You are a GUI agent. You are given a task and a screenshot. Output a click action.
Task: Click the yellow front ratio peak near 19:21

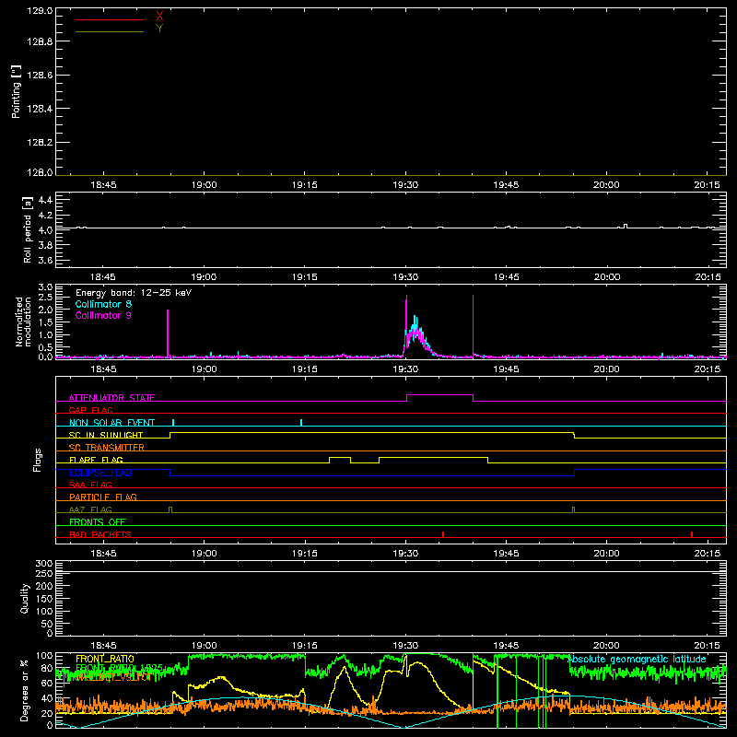pyautogui.click(x=345, y=669)
